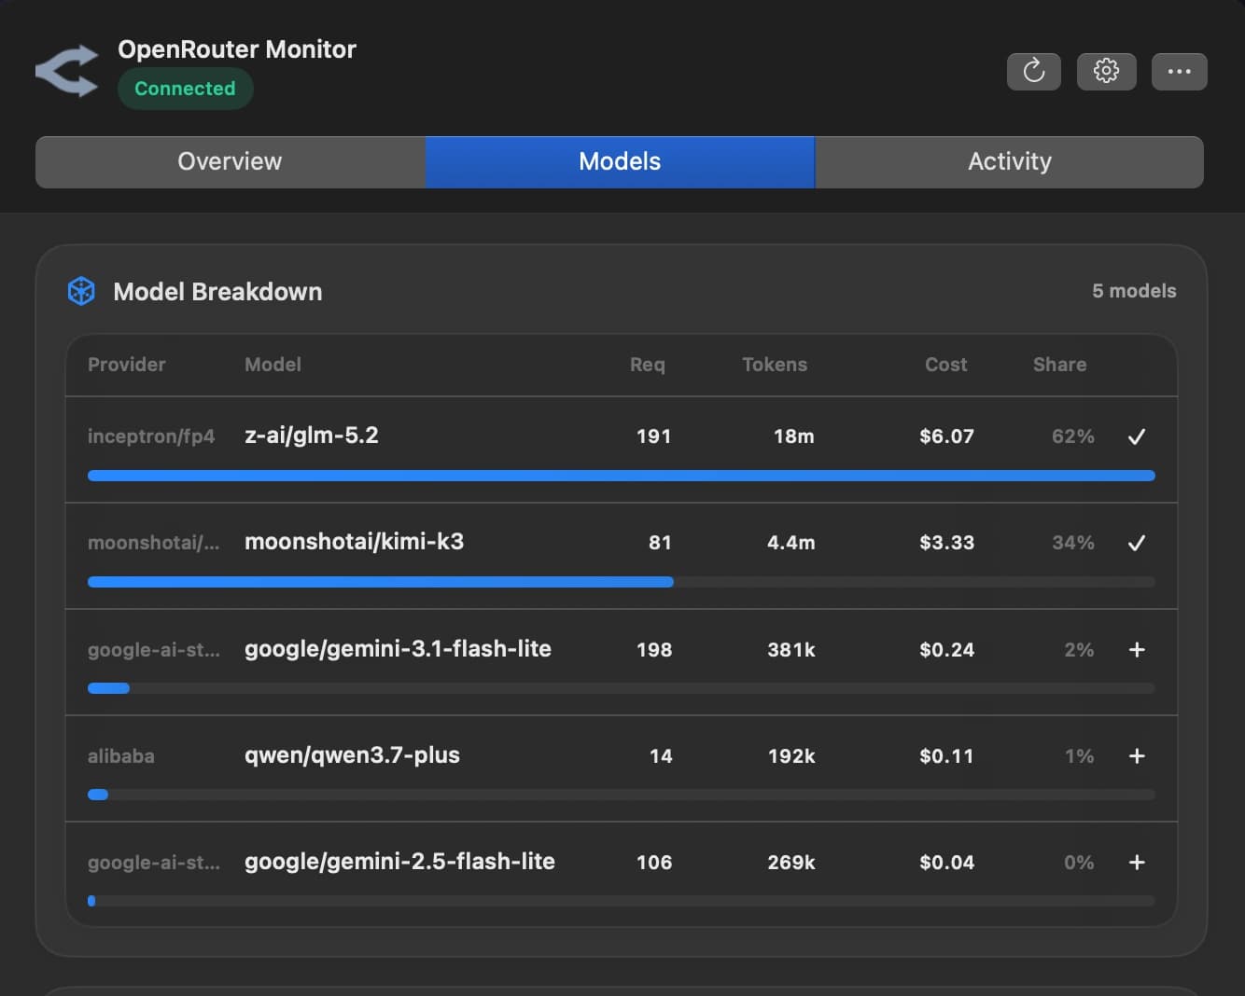Click the Provider column header
1245x996 pixels.
tap(126, 365)
